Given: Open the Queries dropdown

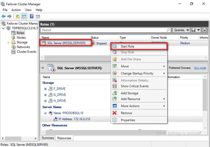Looking at the screenshot, I should pos(181,30).
